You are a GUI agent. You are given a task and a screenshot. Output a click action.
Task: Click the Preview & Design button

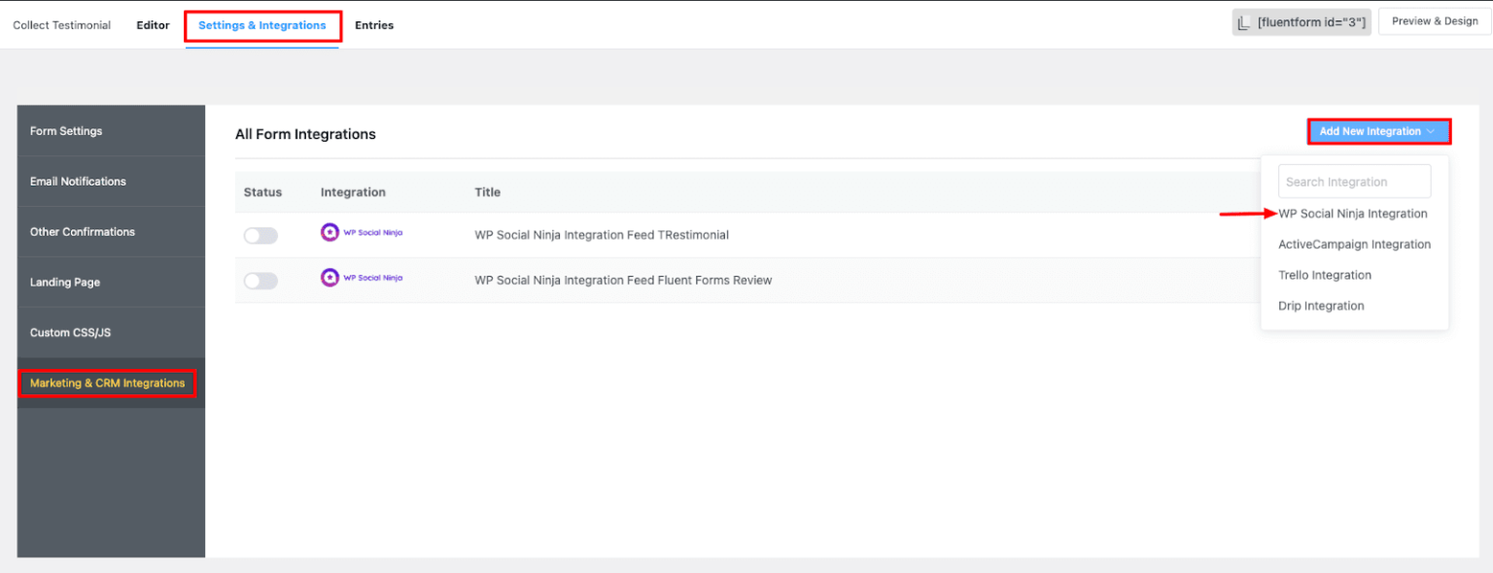point(1434,20)
